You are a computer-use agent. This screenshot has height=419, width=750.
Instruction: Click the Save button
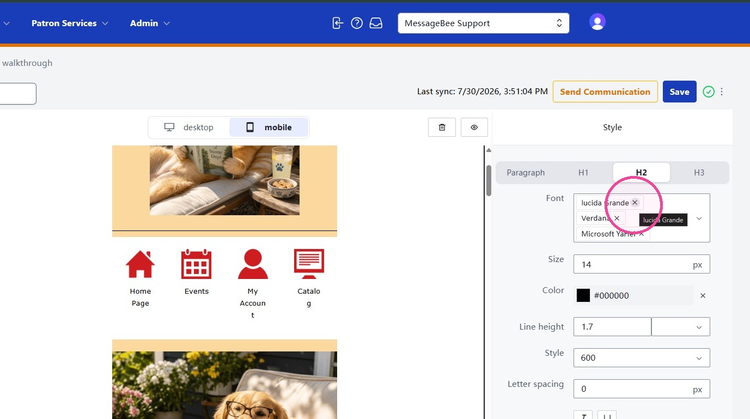click(679, 92)
